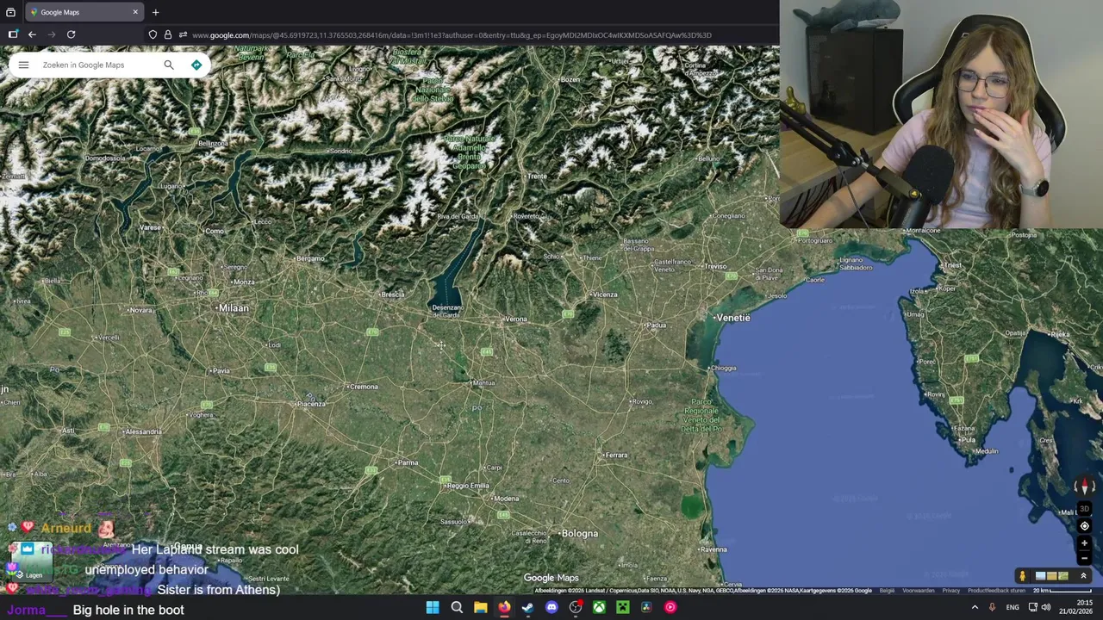This screenshot has width=1103, height=620.
Task: Open a new browser tab with plus
Action: [x=155, y=12]
